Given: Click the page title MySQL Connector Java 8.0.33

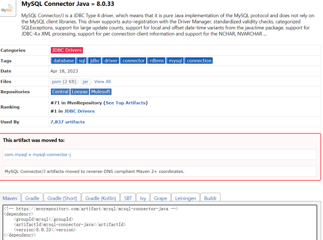Looking at the screenshot, I should pos(68,4).
